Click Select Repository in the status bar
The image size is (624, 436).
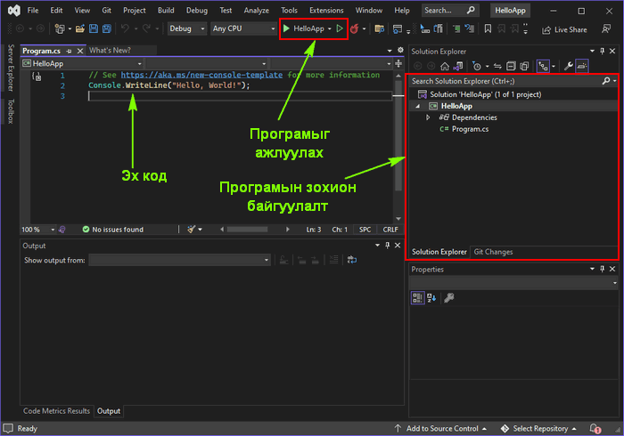538,429
